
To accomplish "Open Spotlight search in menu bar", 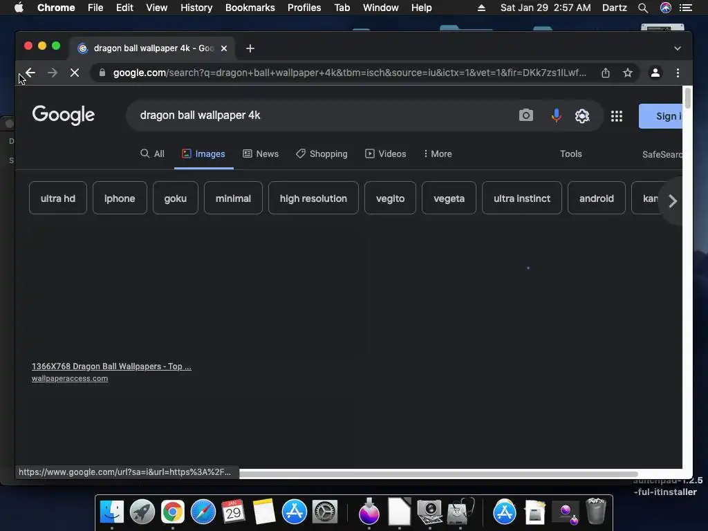I will point(643,8).
